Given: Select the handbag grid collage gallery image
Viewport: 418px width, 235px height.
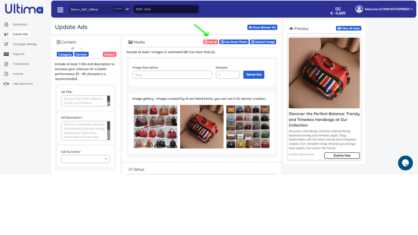Looking at the screenshot, I should coord(248,127).
